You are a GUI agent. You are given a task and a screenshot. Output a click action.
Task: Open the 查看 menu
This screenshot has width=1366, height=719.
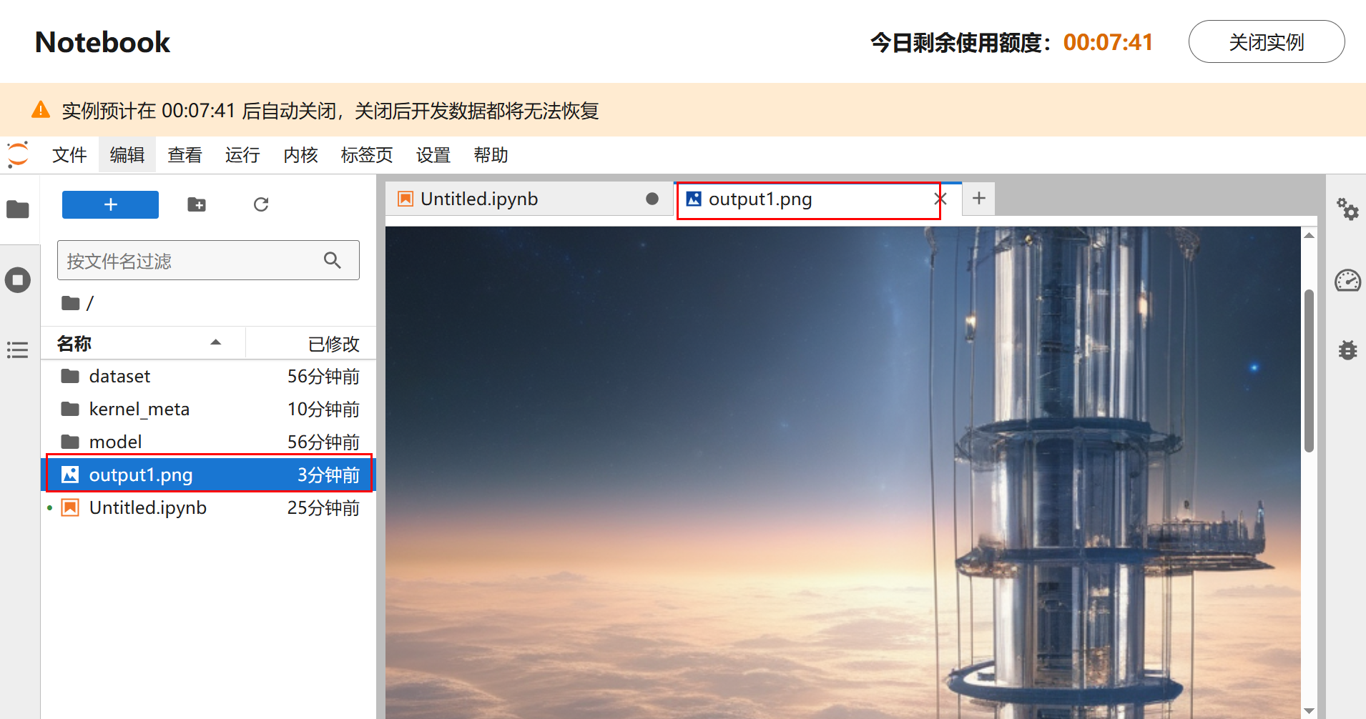tap(185, 155)
